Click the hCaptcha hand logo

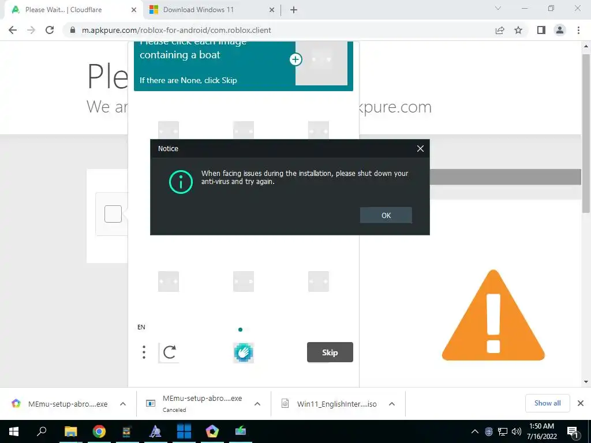pyautogui.click(x=244, y=352)
